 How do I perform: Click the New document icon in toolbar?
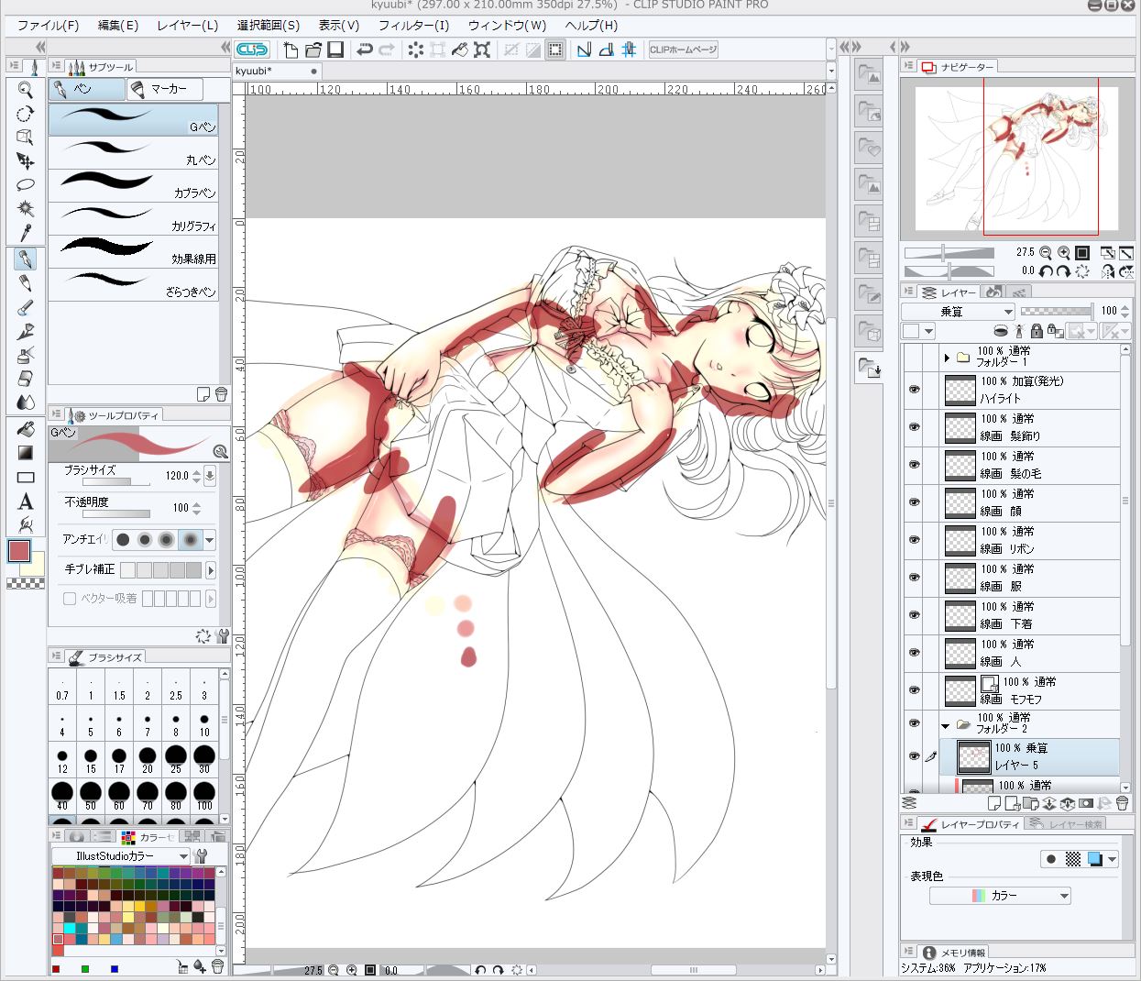pyautogui.click(x=291, y=50)
